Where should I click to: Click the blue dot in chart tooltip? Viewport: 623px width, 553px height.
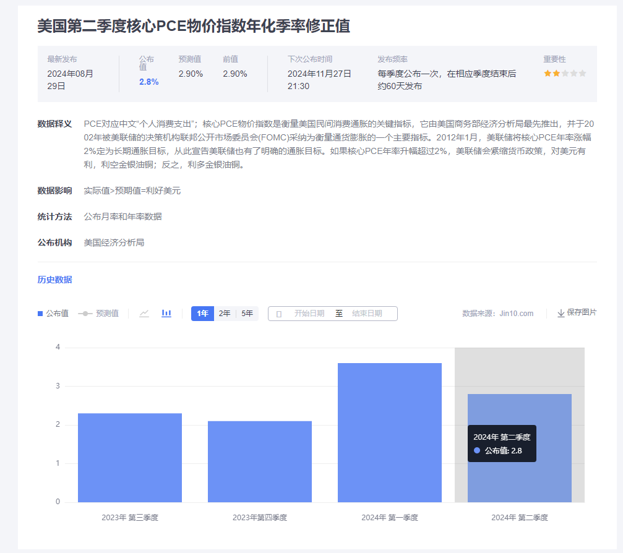coord(477,451)
